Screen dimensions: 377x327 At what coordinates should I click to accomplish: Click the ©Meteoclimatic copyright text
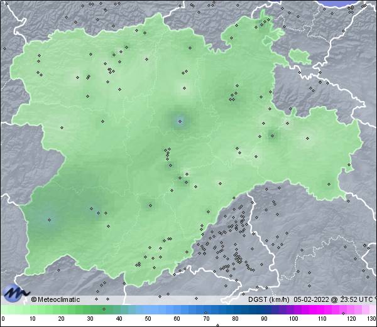[x=55, y=299]
